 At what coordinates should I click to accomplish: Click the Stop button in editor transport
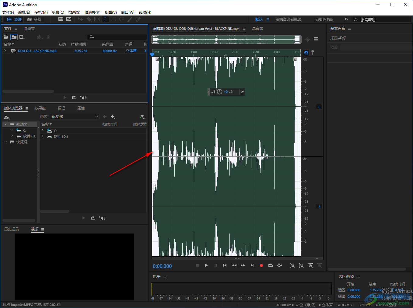point(197,265)
